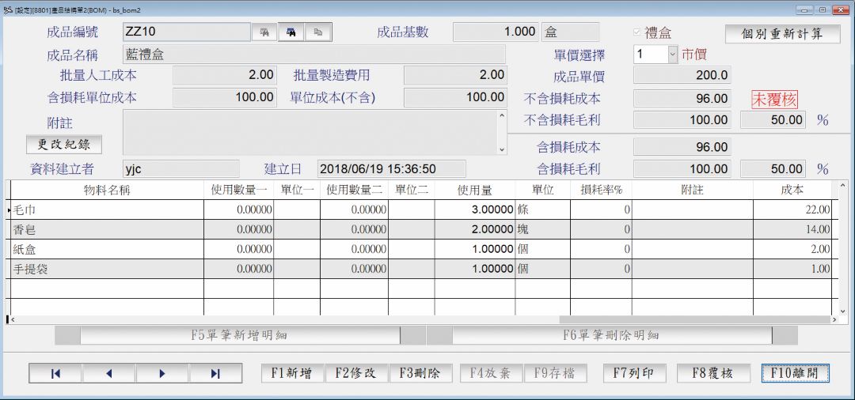
Task: Click F6單筆刪除明細 button
Action: (x=612, y=335)
